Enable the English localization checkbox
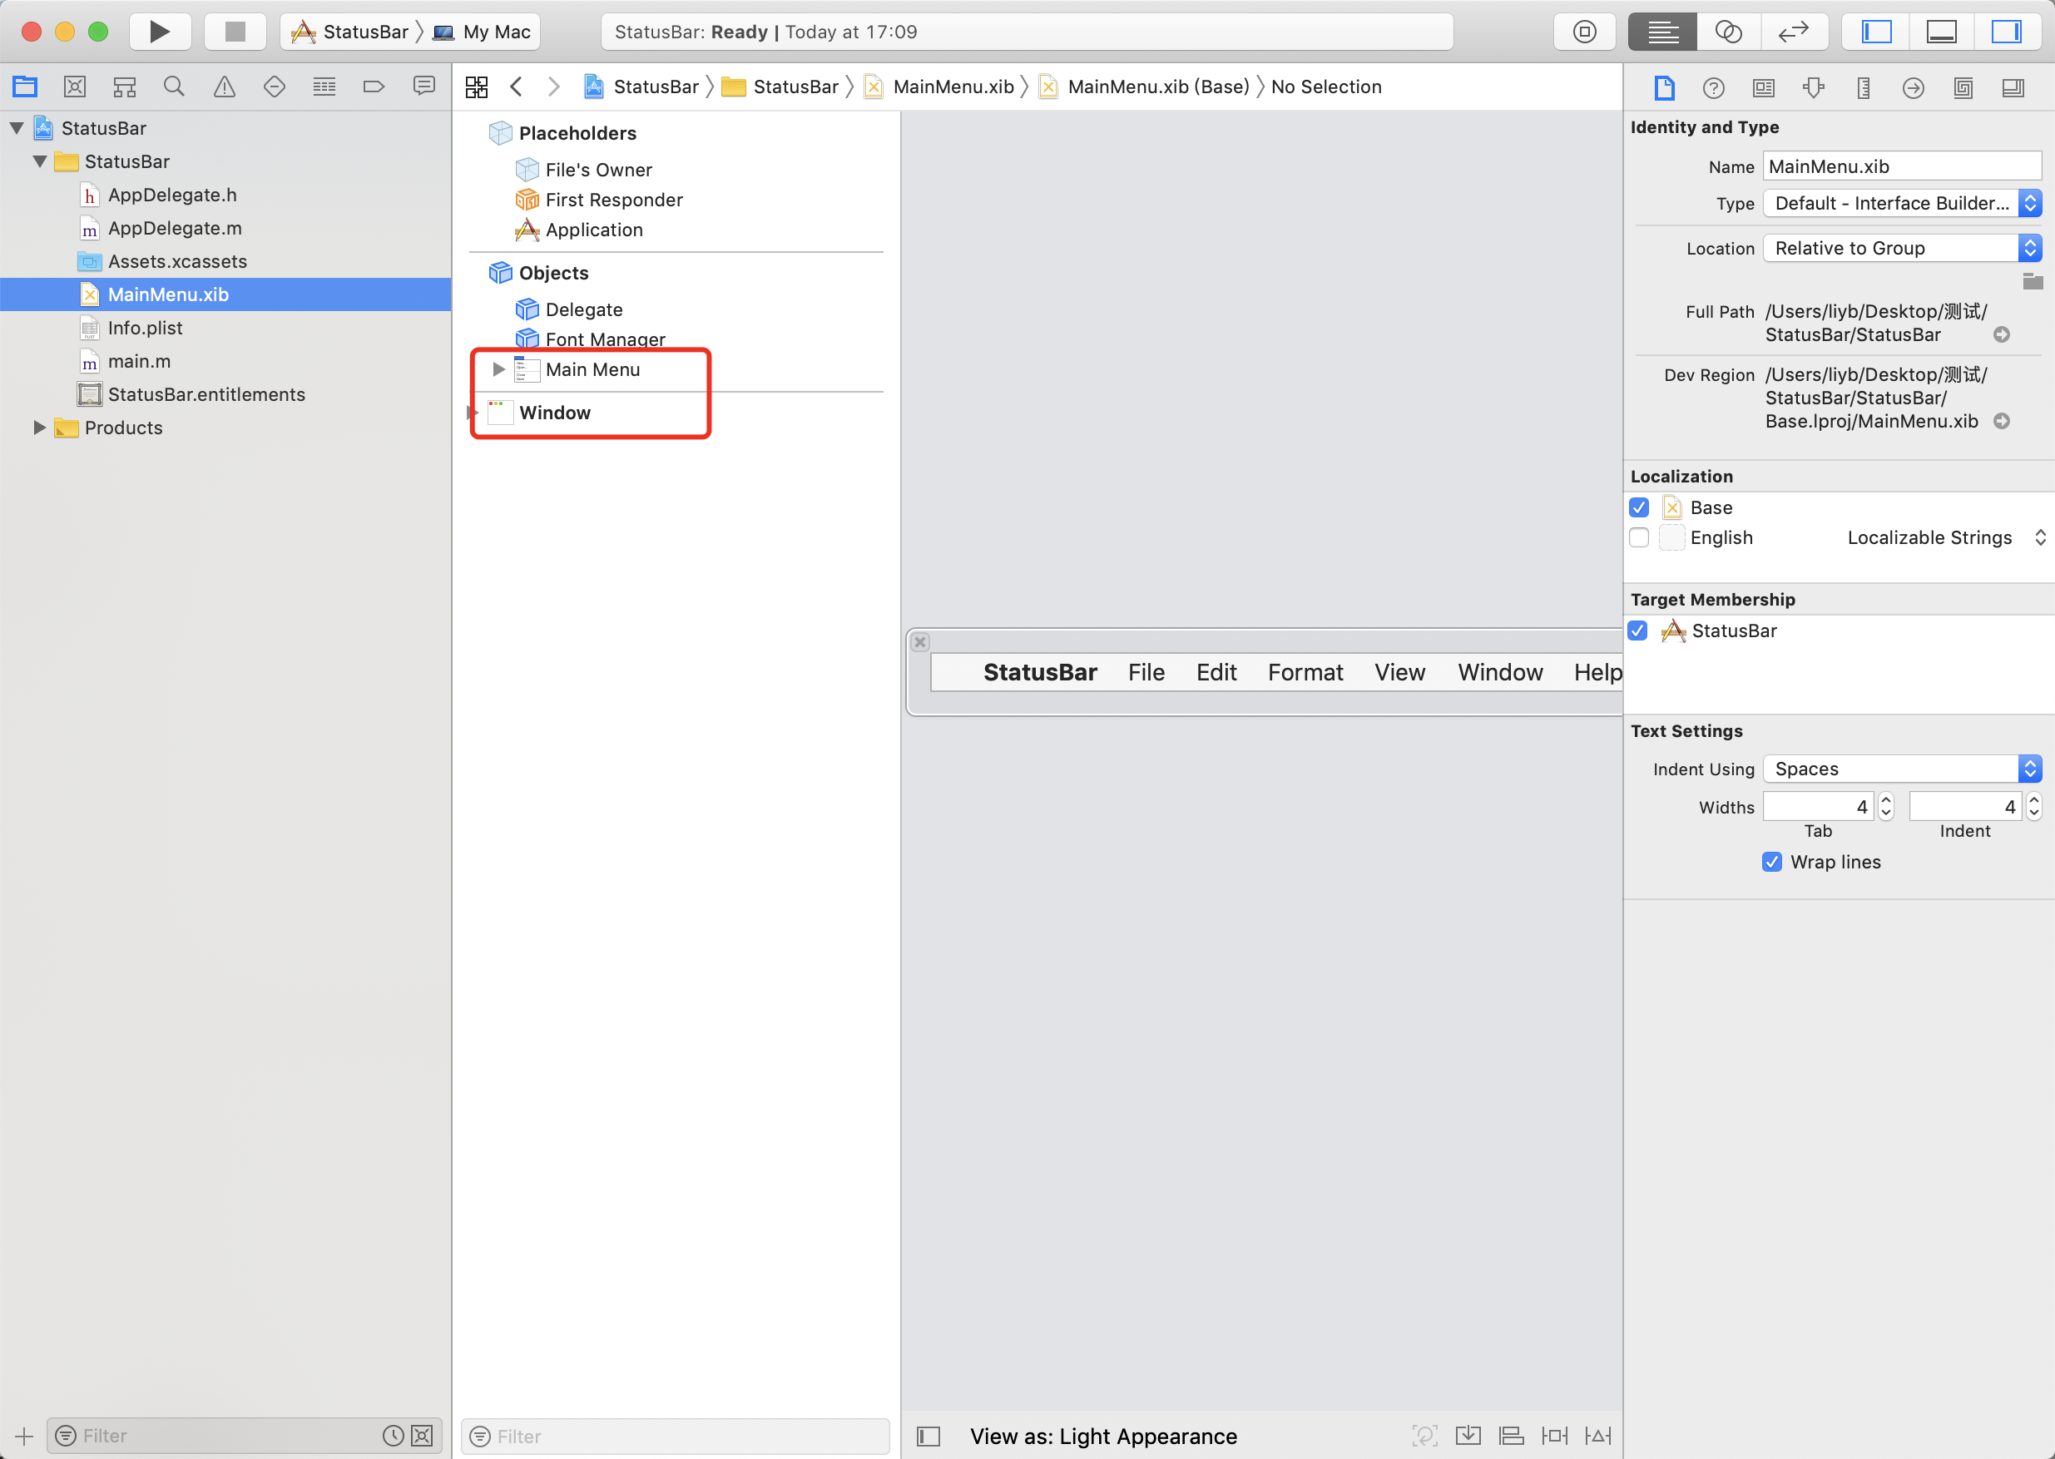Viewport: 2055px width, 1459px height. (1639, 537)
